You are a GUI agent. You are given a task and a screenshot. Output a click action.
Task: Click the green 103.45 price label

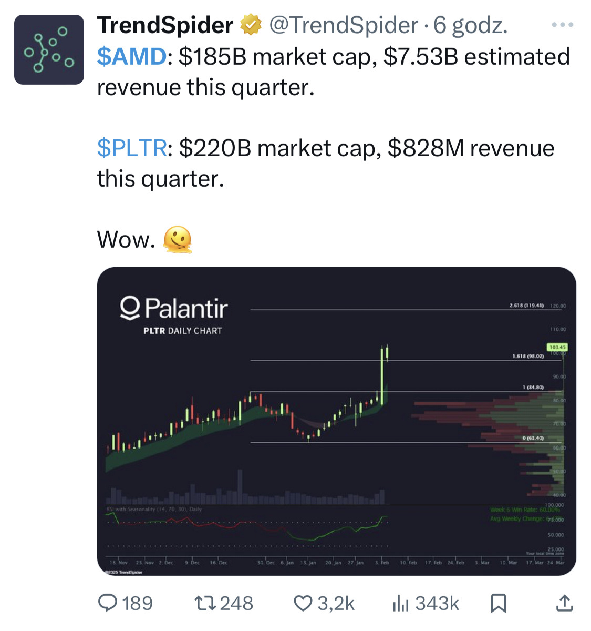[x=557, y=347]
